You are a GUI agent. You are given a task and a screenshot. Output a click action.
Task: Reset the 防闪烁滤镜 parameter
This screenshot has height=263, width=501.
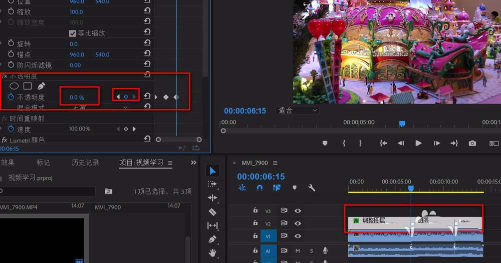[147, 64]
